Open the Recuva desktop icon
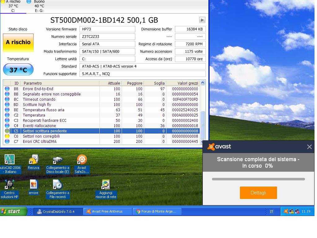317x238 pixels. [33, 160]
